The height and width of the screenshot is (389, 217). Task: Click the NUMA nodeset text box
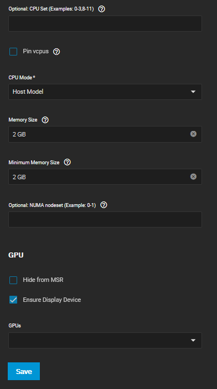pos(105,219)
